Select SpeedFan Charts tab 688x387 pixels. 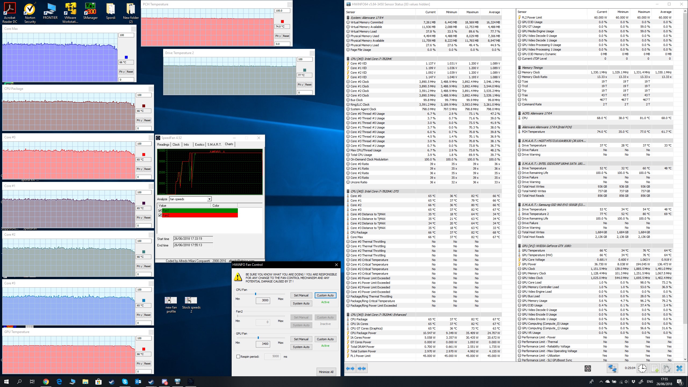coord(229,144)
